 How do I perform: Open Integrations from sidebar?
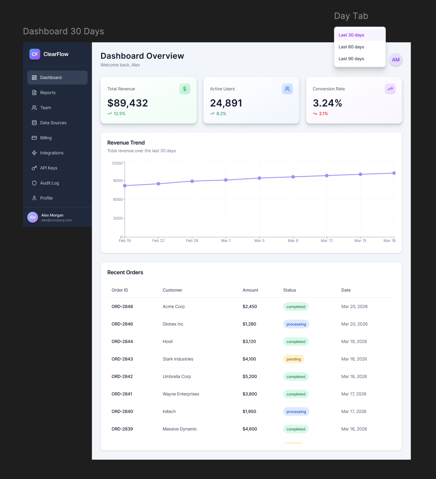click(57, 153)
